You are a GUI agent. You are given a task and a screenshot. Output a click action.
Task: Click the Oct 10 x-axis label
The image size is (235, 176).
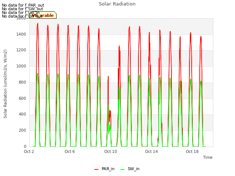111,151
